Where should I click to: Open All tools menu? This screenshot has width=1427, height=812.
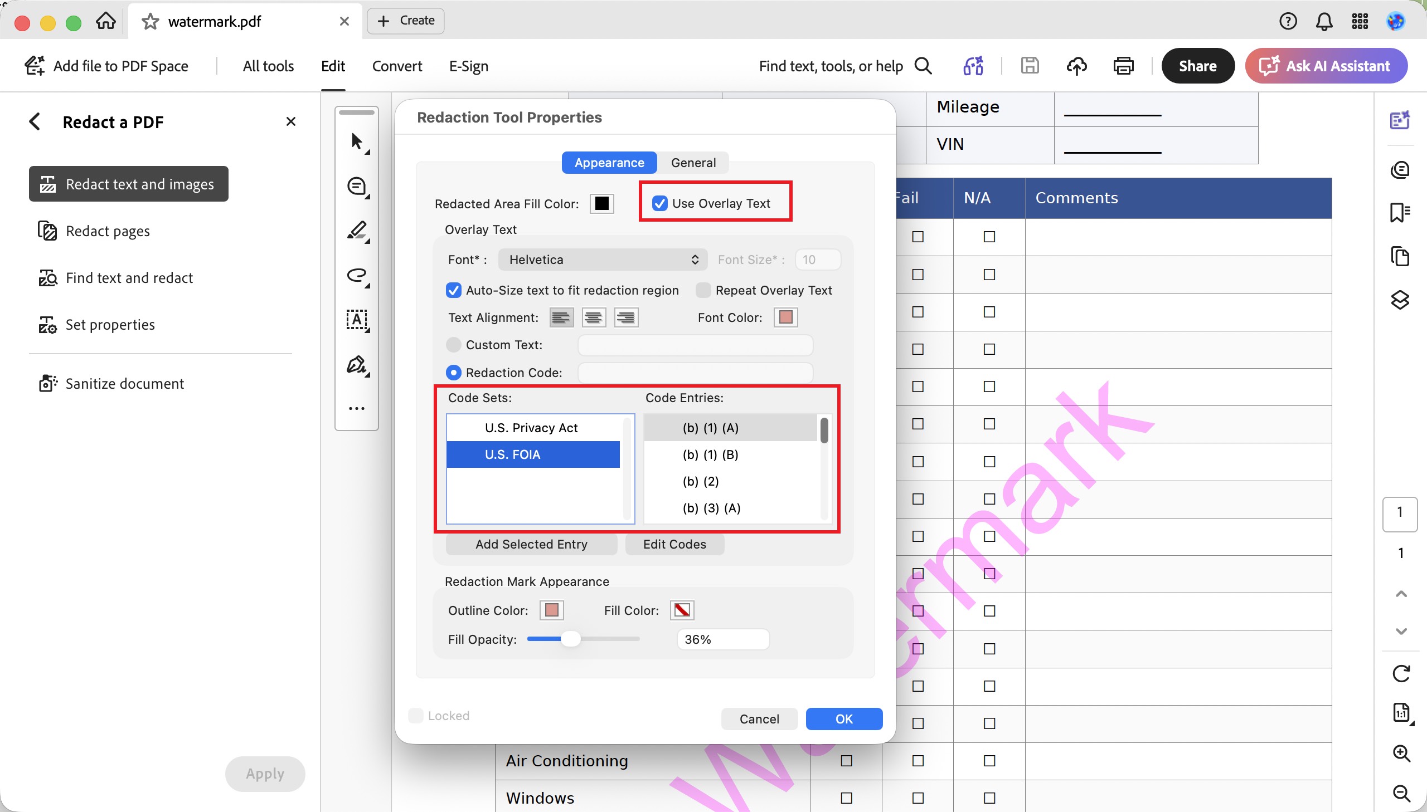pyautogui.click(x=269, y=66)
